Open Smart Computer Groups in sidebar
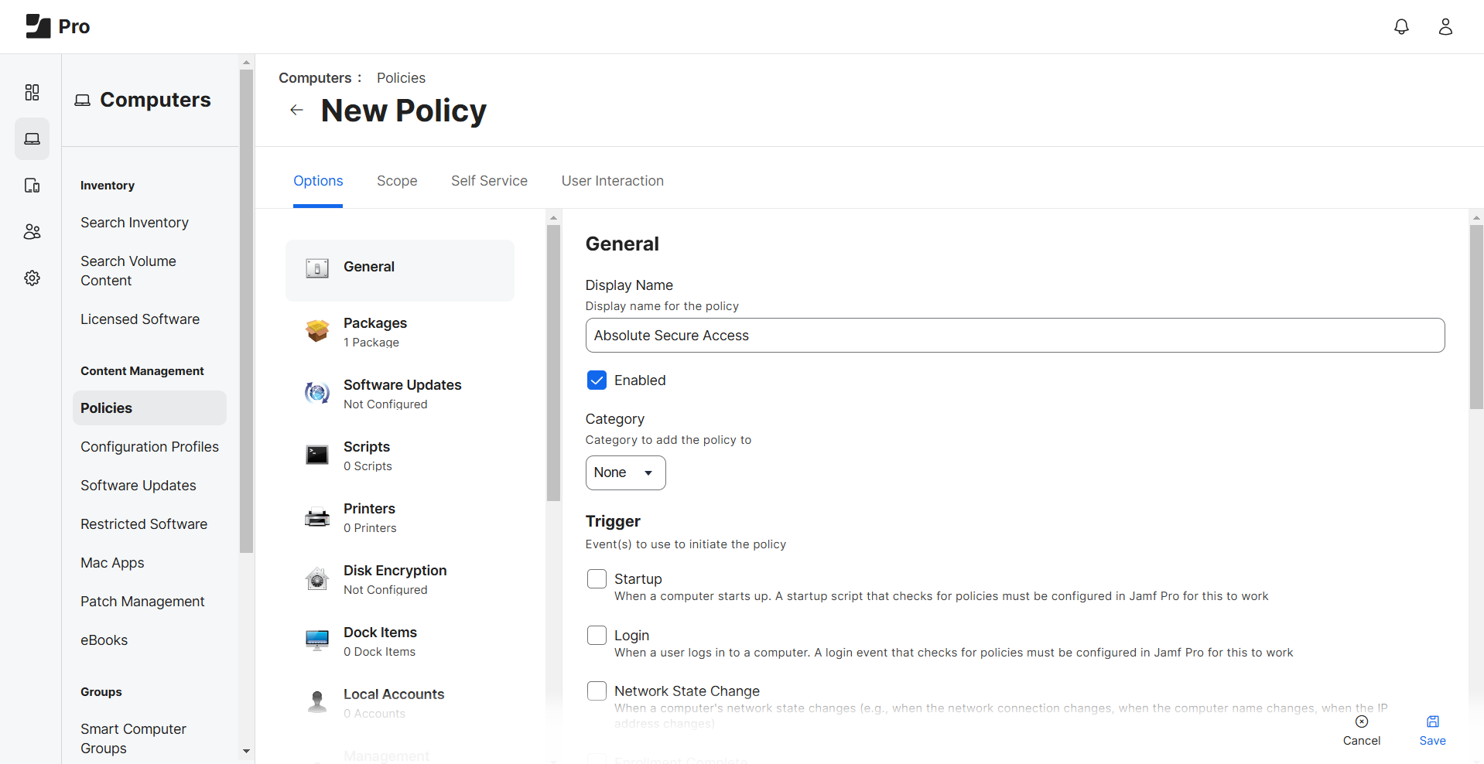 tap(133, 738)
